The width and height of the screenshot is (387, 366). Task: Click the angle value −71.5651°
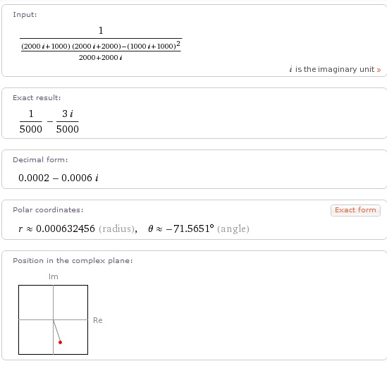(x=190, y=228)
